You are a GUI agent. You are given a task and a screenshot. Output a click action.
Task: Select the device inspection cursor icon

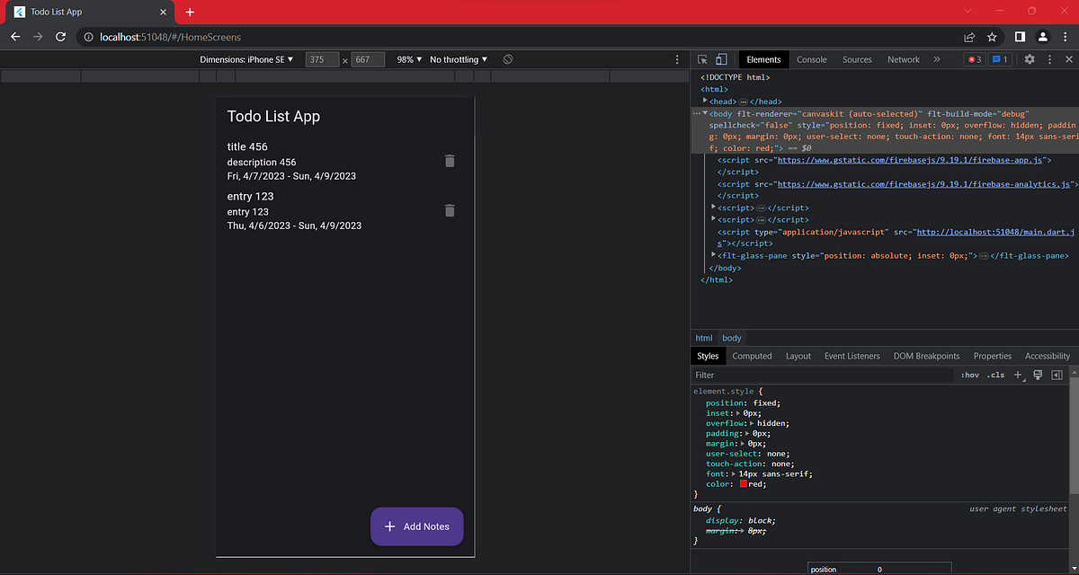tap(702, 58)
